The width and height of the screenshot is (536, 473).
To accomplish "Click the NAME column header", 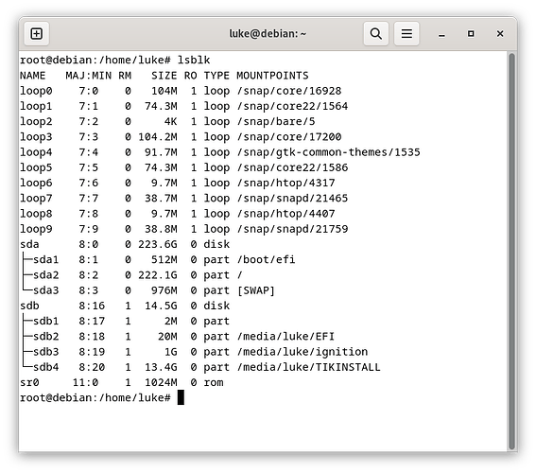I will point(32,76).
